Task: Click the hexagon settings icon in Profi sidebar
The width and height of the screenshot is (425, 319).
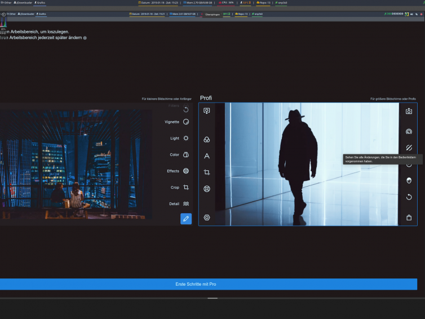Action: point(207,218)
